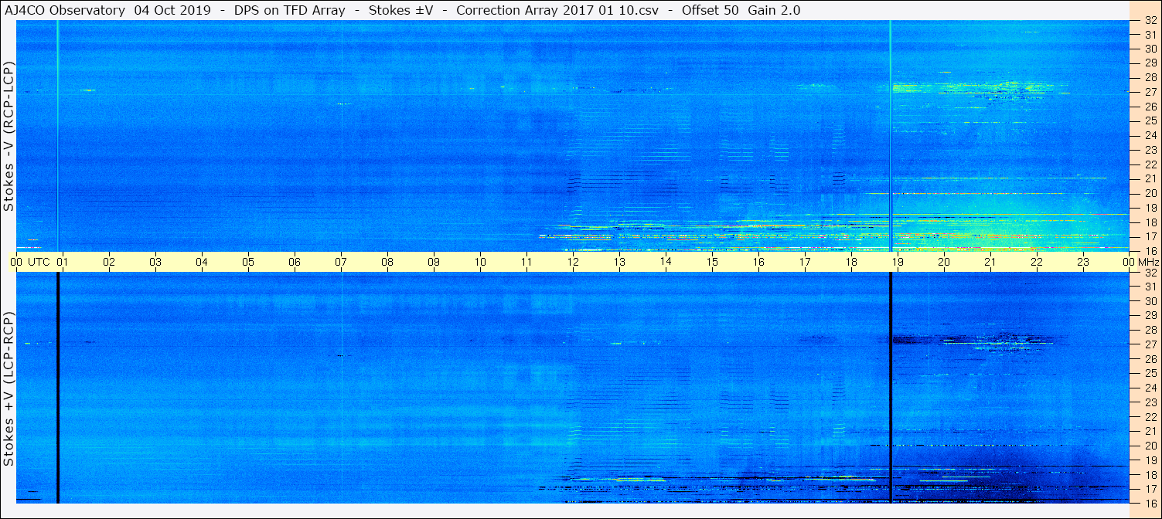Click the Stokes ±V header text
This screenshot has width=1162, height=519.
point(400,10)
